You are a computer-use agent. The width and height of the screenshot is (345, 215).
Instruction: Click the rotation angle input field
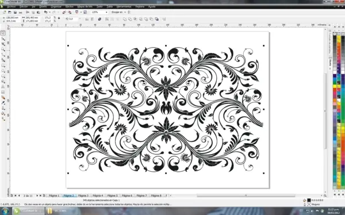[74, 19]
